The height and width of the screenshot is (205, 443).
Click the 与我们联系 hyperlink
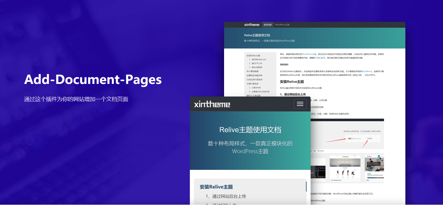pyautogui.click(x=321, y=58)
